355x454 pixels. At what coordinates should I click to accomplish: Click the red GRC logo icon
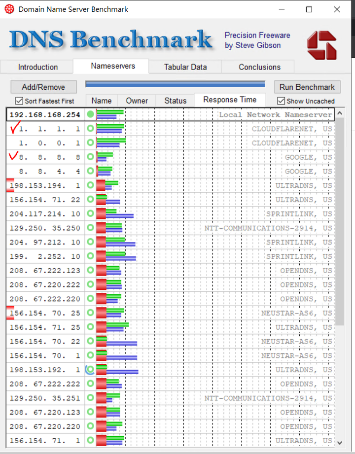[322, 45]
